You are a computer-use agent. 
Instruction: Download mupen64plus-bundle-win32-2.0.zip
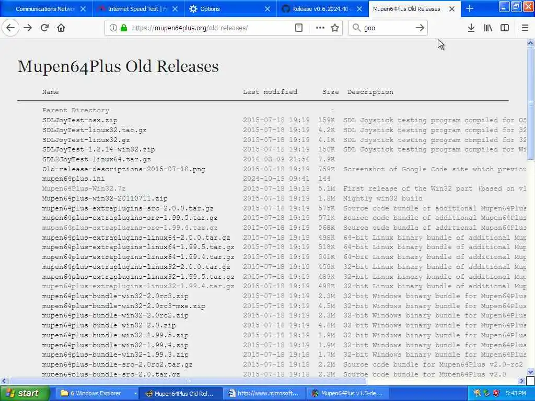point(109,325)
